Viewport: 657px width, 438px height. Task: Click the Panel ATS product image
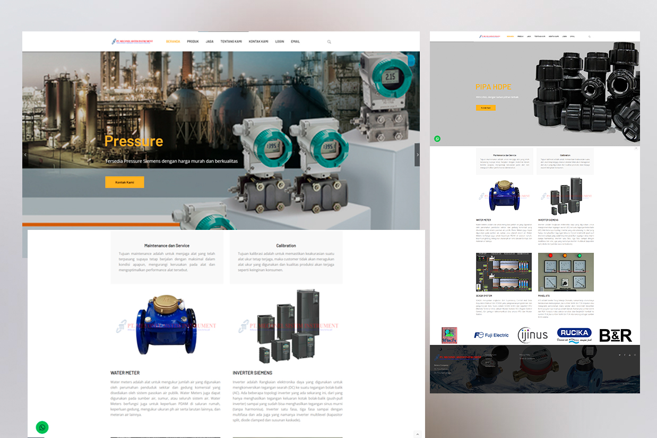[x=566, y=272]
